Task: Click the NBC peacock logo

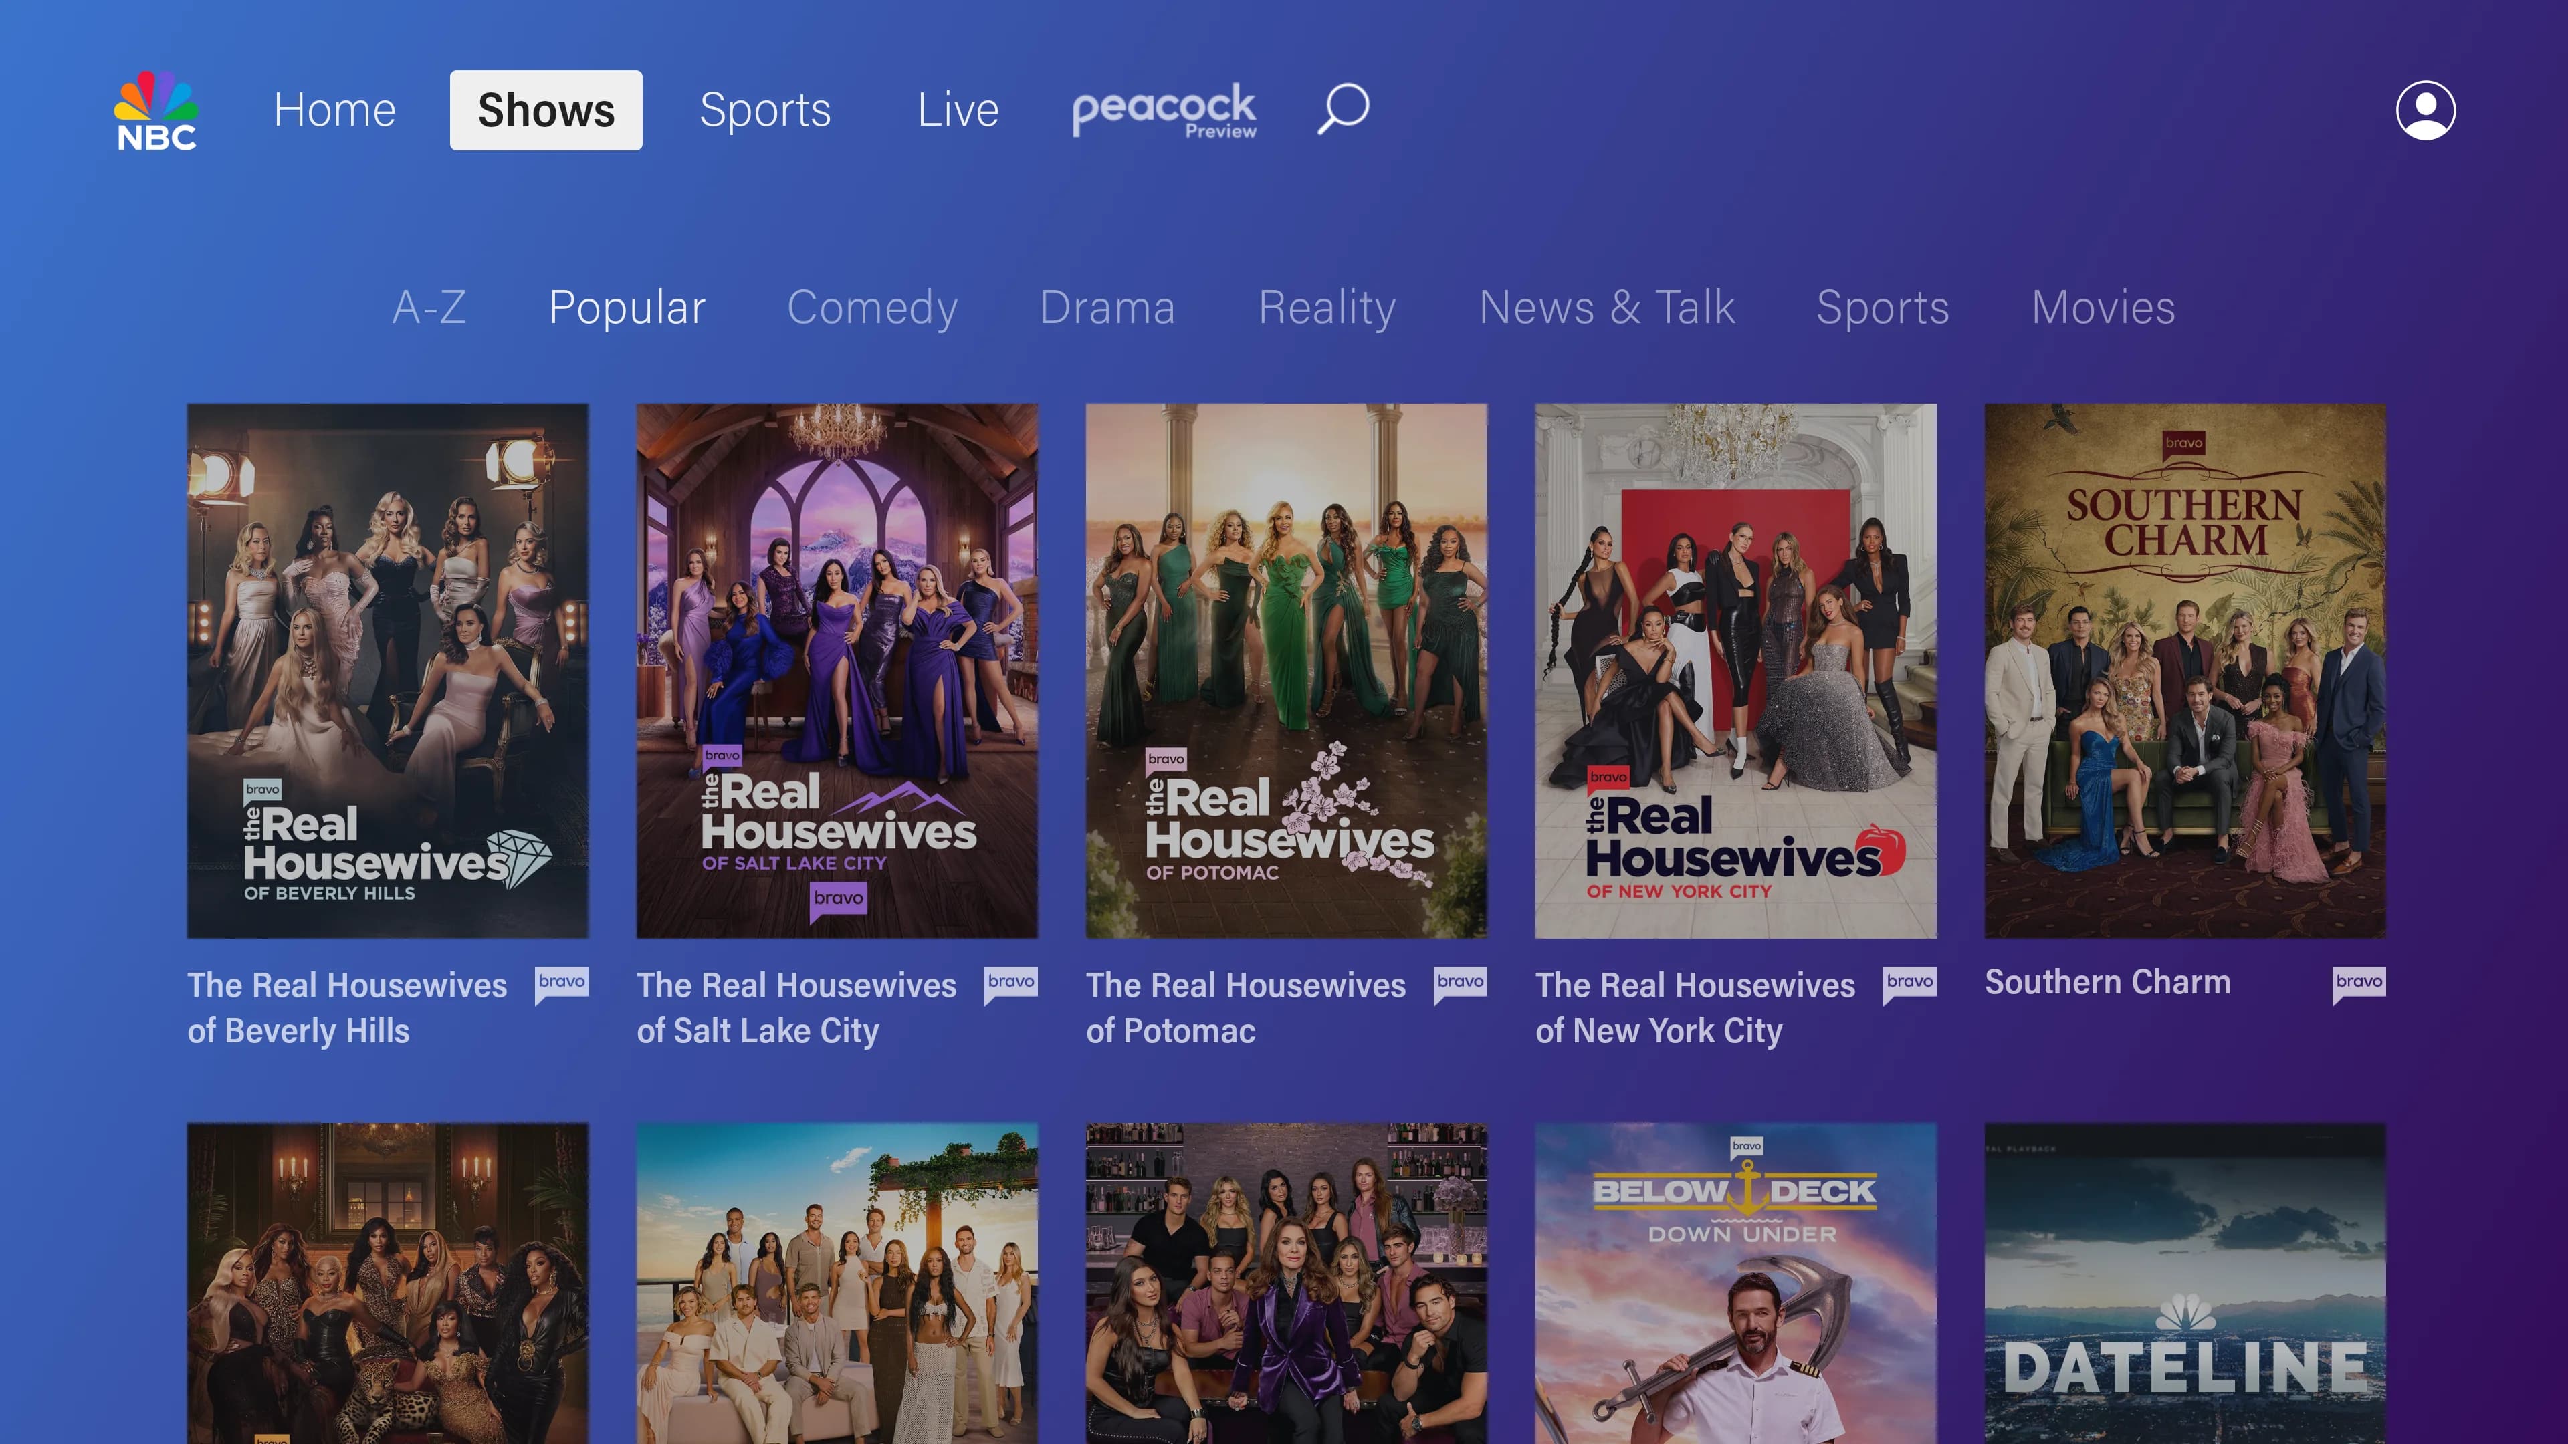Action: [x=156, y=110]
